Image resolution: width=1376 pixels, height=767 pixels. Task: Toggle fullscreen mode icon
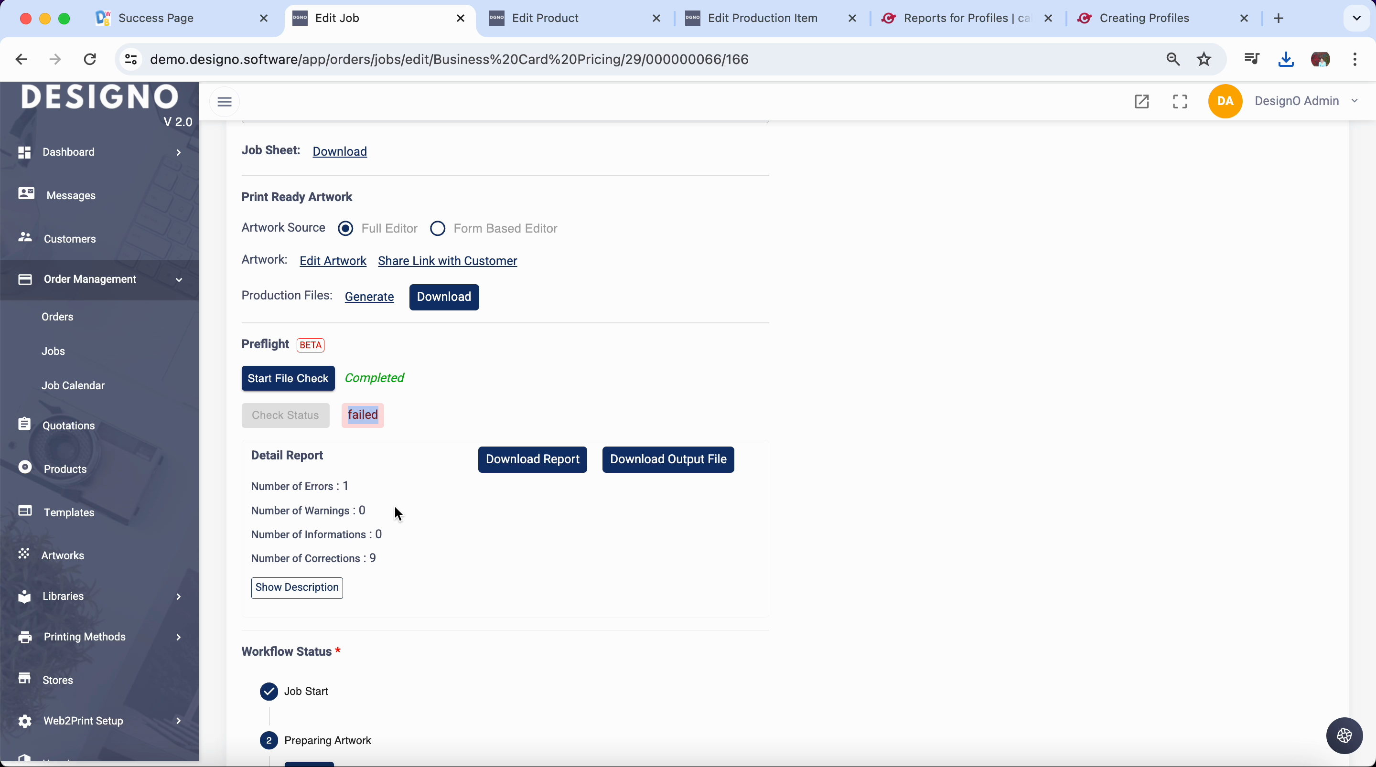pos(1180,101)
